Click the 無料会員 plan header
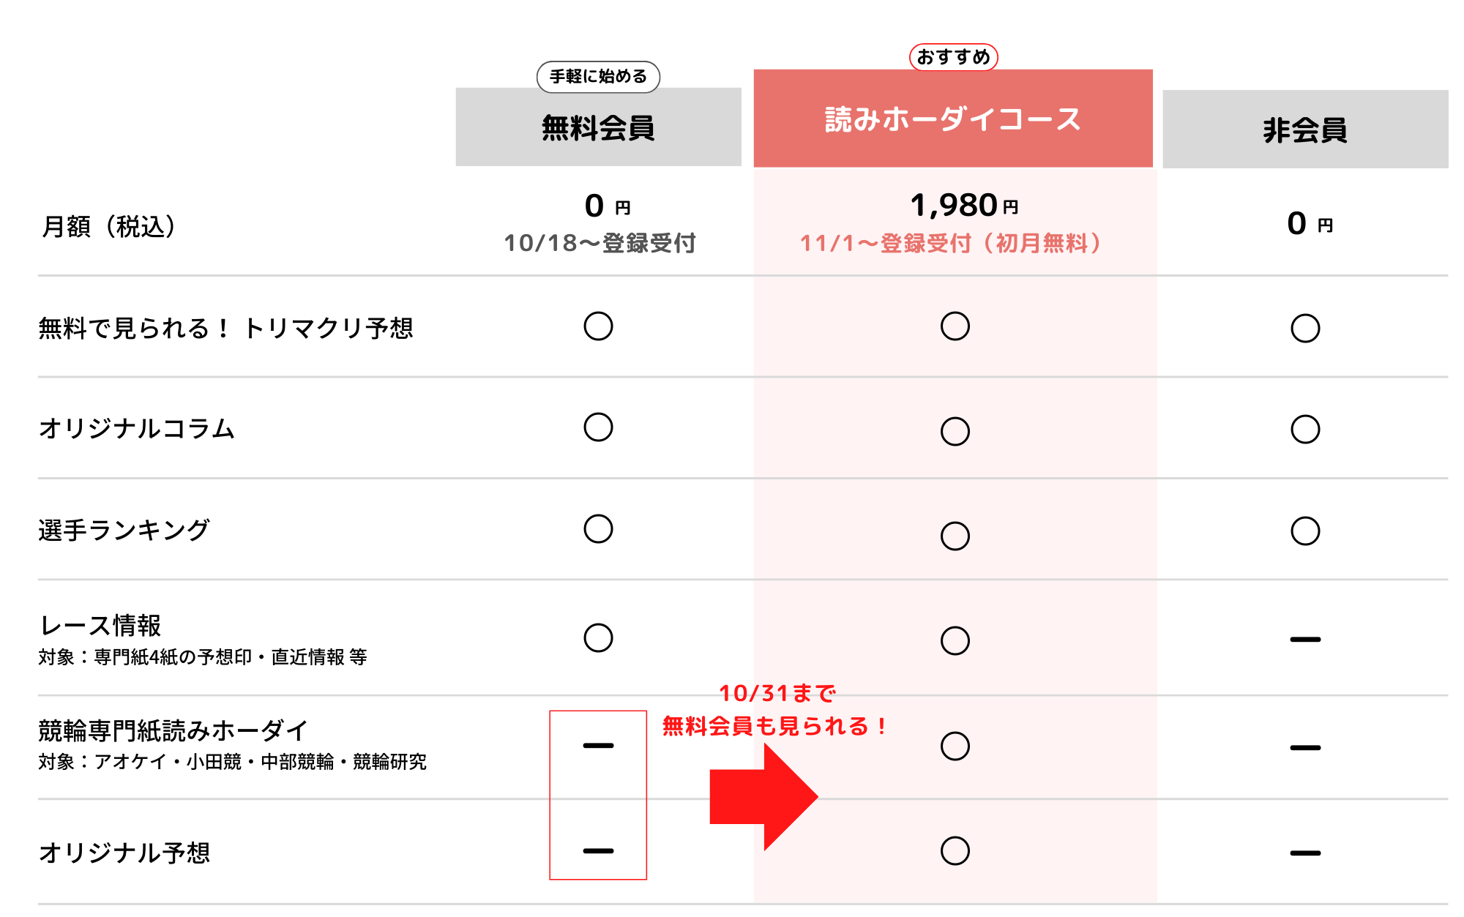 pos(598,128)
